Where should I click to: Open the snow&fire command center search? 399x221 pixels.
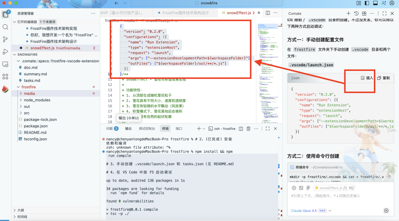207,3
